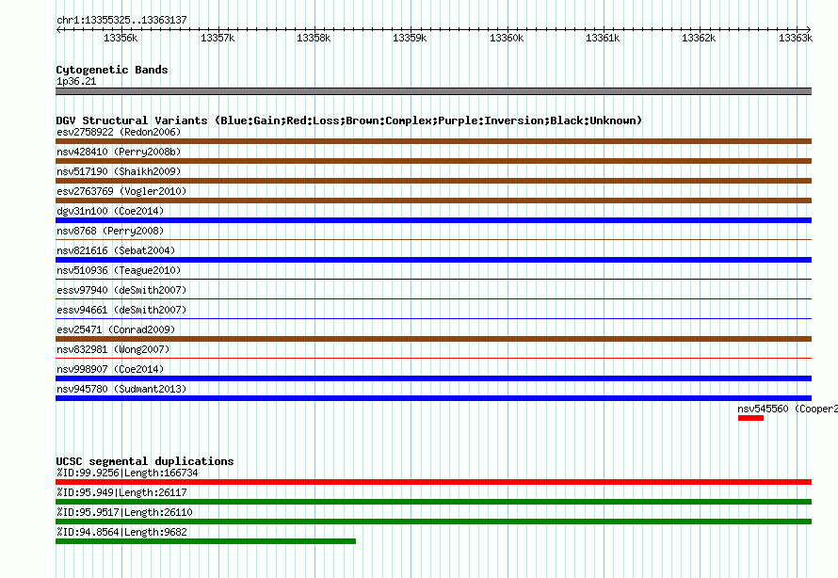Click the 1p36.21 band label
838x578 pixels.
click(76, 81)
